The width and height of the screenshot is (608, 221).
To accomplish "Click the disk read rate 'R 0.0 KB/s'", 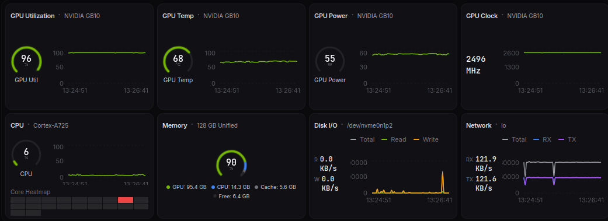I will 326,164.
